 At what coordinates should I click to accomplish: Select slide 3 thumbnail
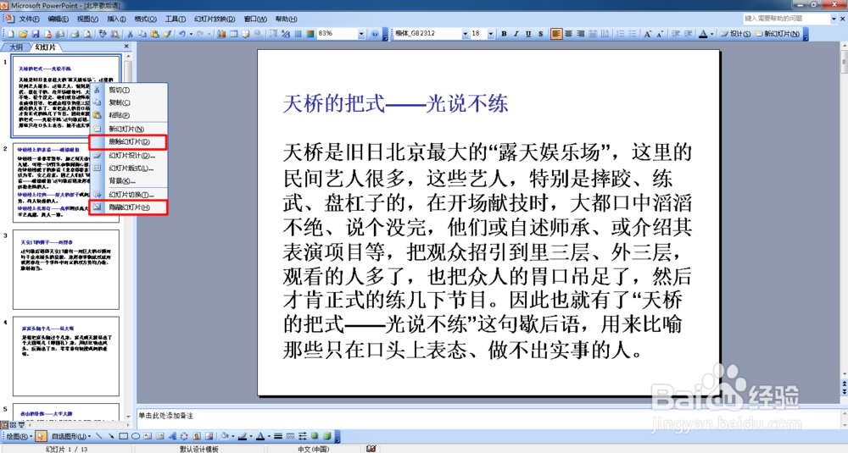[x=66, y=269]
